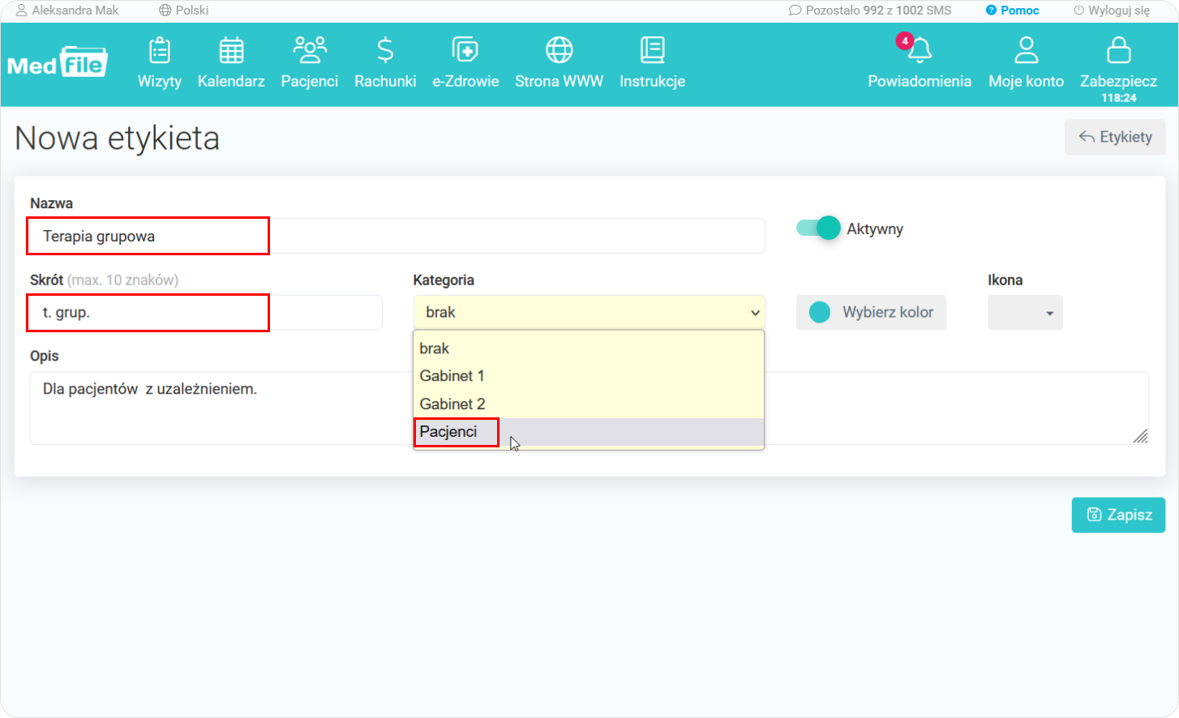This screenshot has height=718, width=1179.
Task: Open the Moje konto person icon
Action: 1026,50
